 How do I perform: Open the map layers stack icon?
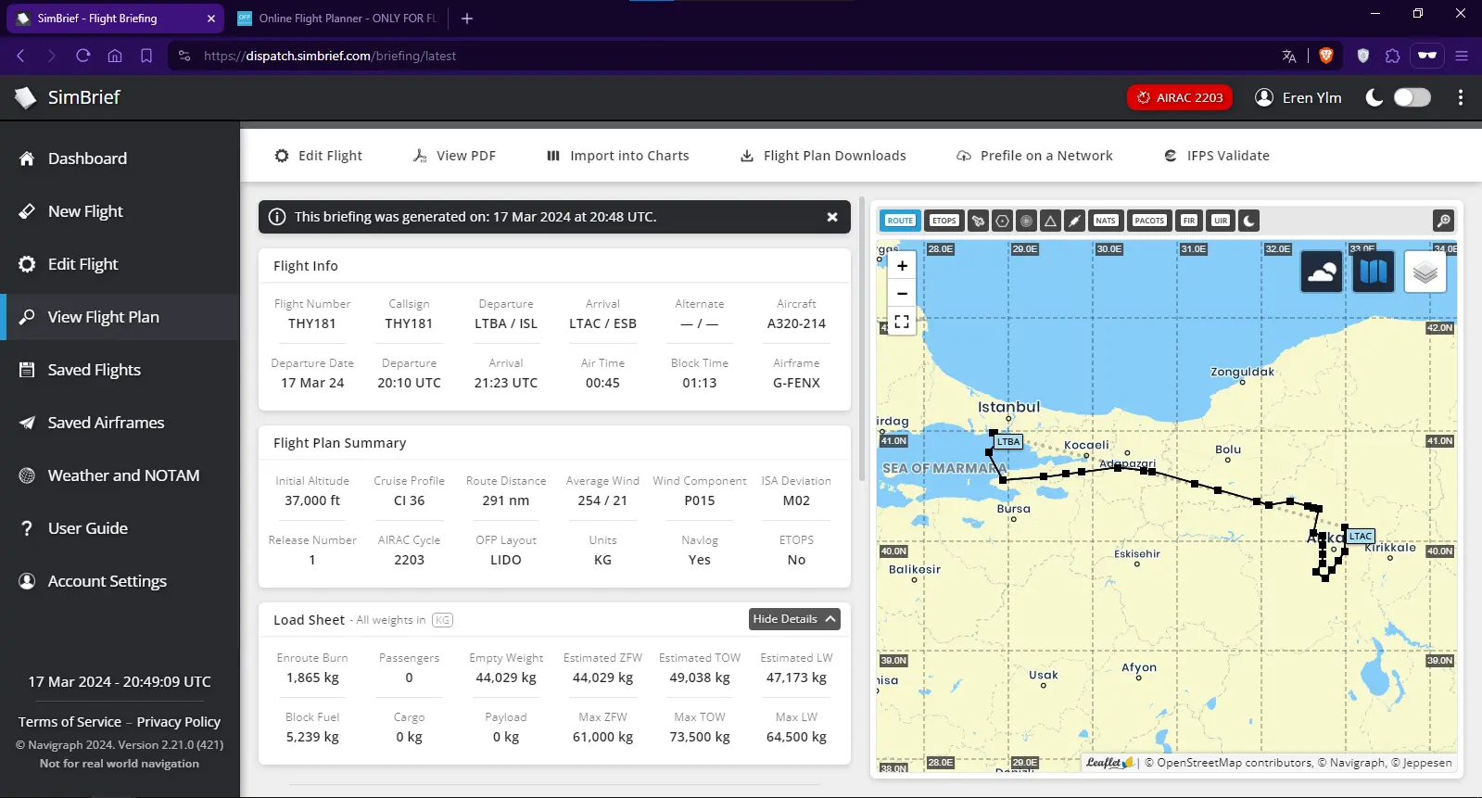(1425, 272)
